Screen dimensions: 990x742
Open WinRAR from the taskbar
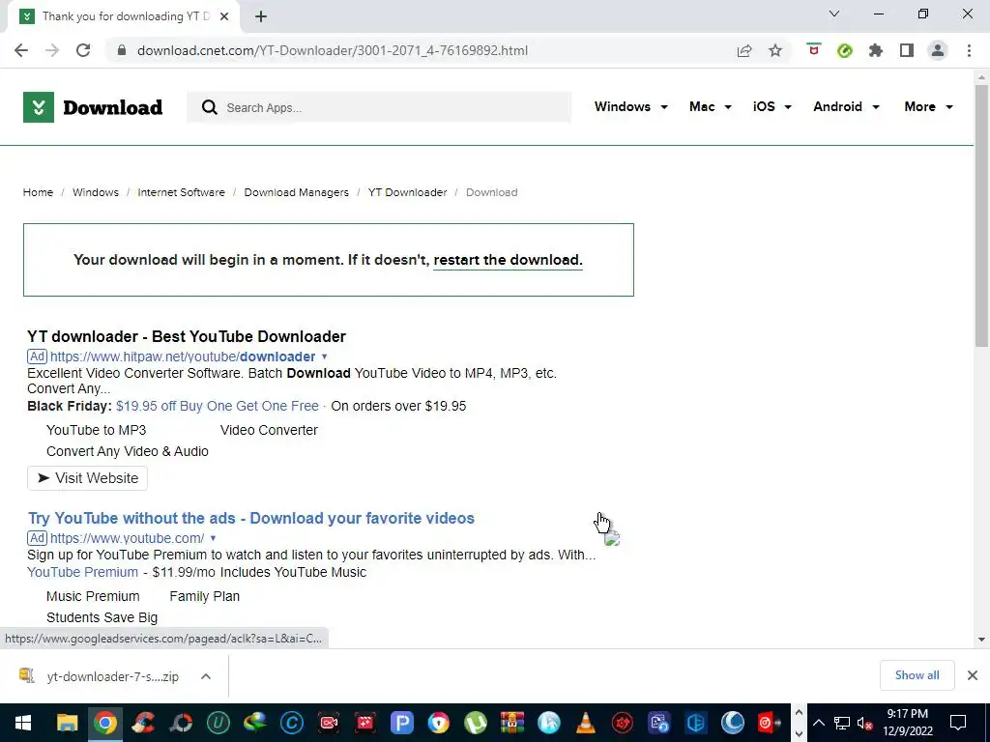click(512, 723)
